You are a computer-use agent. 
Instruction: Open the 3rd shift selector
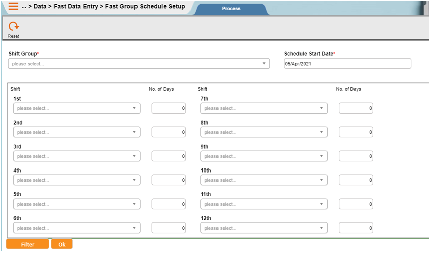coord(76,156)
